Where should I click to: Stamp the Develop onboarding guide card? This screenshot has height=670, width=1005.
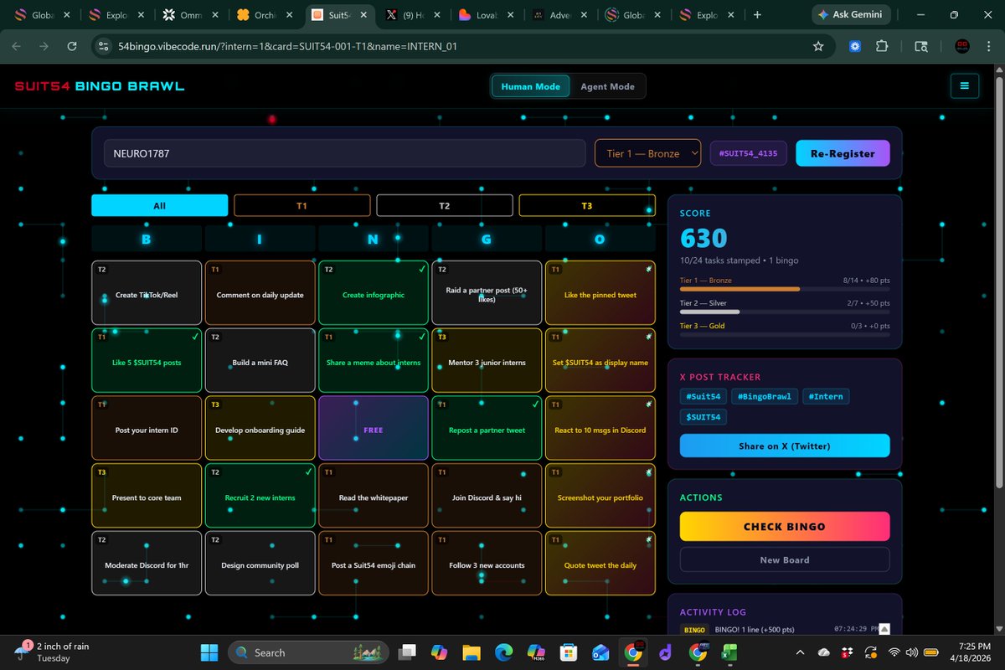pyautogui.click(x=260, y=428)
